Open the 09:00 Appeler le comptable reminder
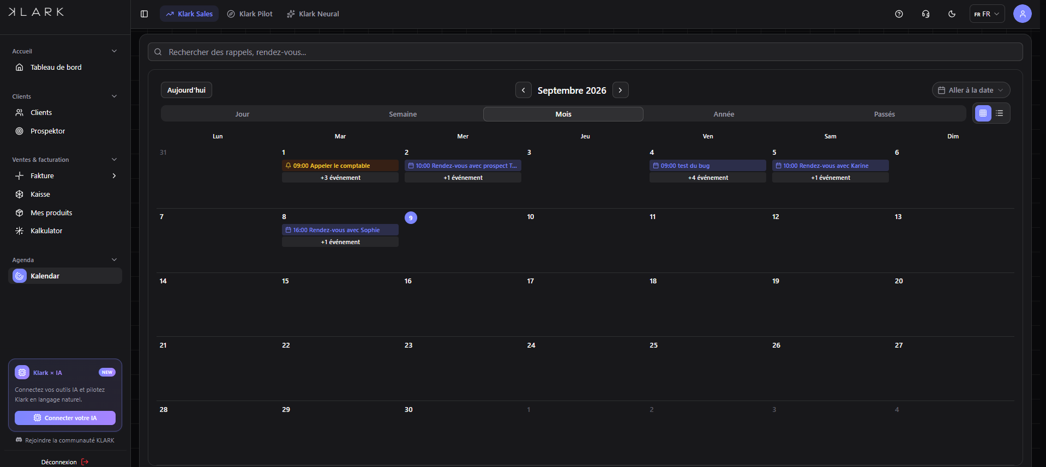The width and height of the screenshot is (1046, 467). tap(340, 166)
